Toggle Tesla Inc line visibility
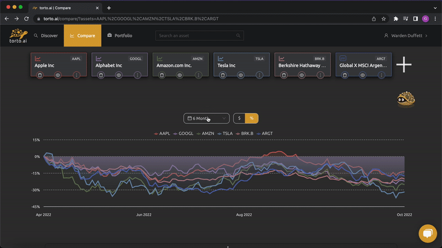 (241, 75)
